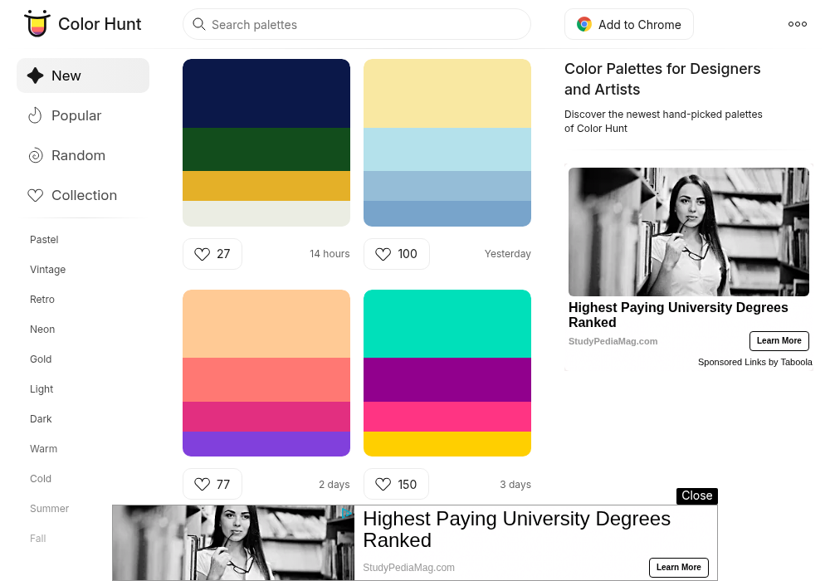830x581 pixels.
Task: Click the mustard gold swatch
Action: point(266,186)
